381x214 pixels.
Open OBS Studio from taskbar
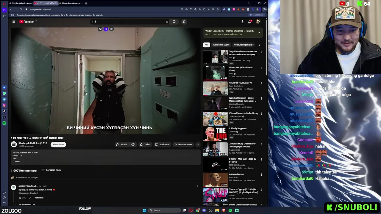(x=210, y=210)
